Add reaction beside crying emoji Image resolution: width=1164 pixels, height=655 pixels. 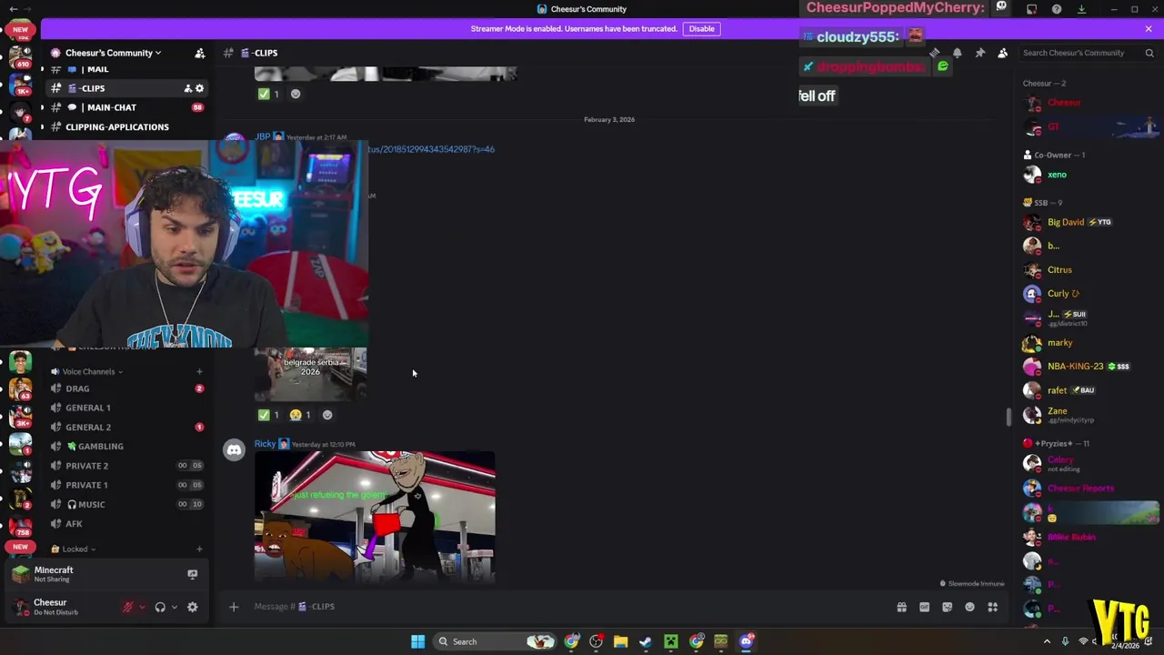(327, 415)
